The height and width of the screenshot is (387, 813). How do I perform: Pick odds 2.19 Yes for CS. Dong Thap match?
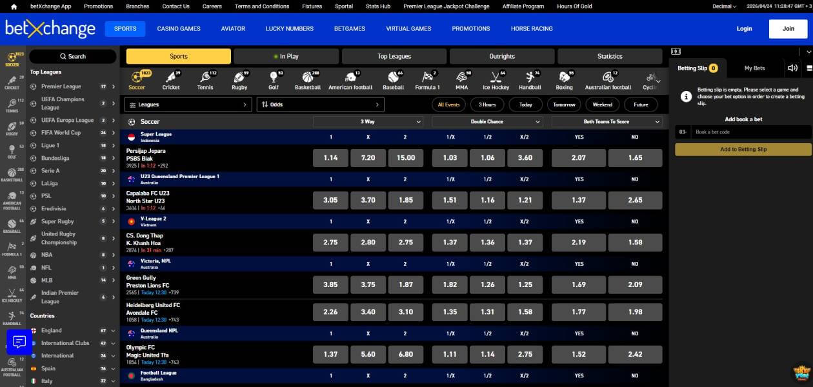(x=579, y=243)
